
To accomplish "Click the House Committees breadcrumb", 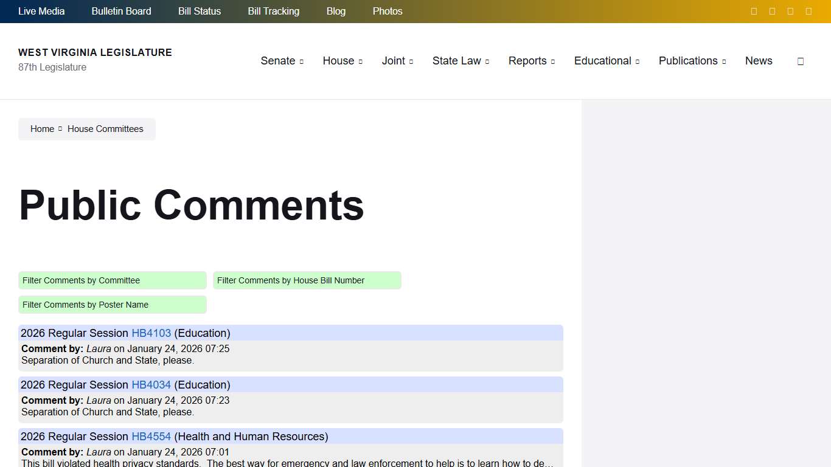I will 105,129.
